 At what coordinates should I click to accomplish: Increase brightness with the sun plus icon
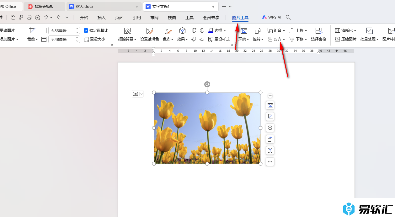pyautogui.click(x=194, y=39)
